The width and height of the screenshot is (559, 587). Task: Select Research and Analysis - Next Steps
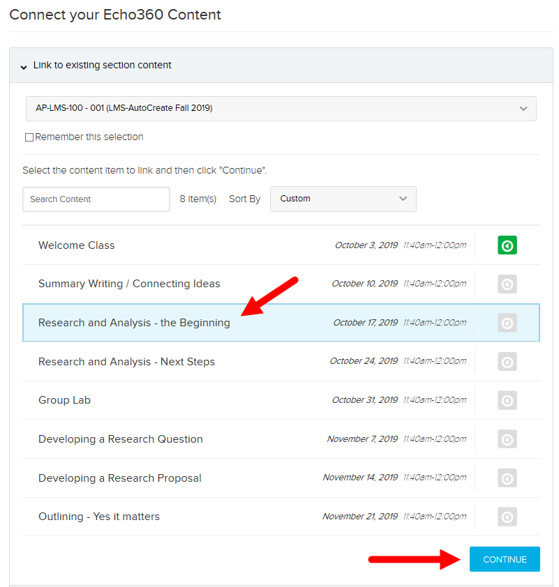pos(281,362)
